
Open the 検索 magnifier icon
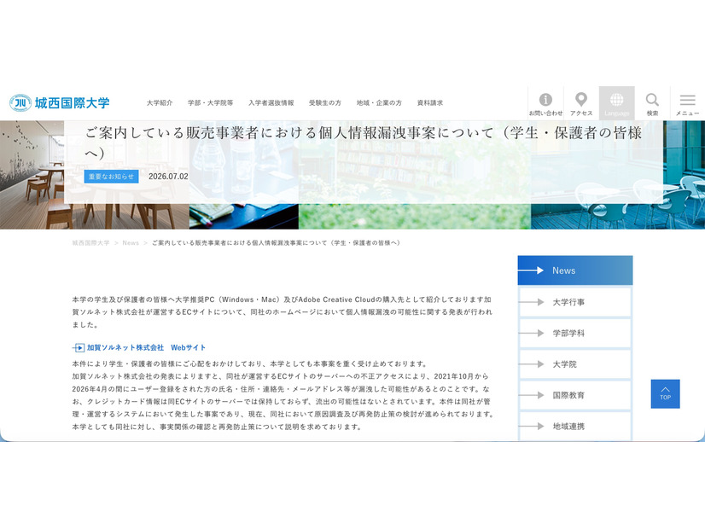click(x=652, y=103)
